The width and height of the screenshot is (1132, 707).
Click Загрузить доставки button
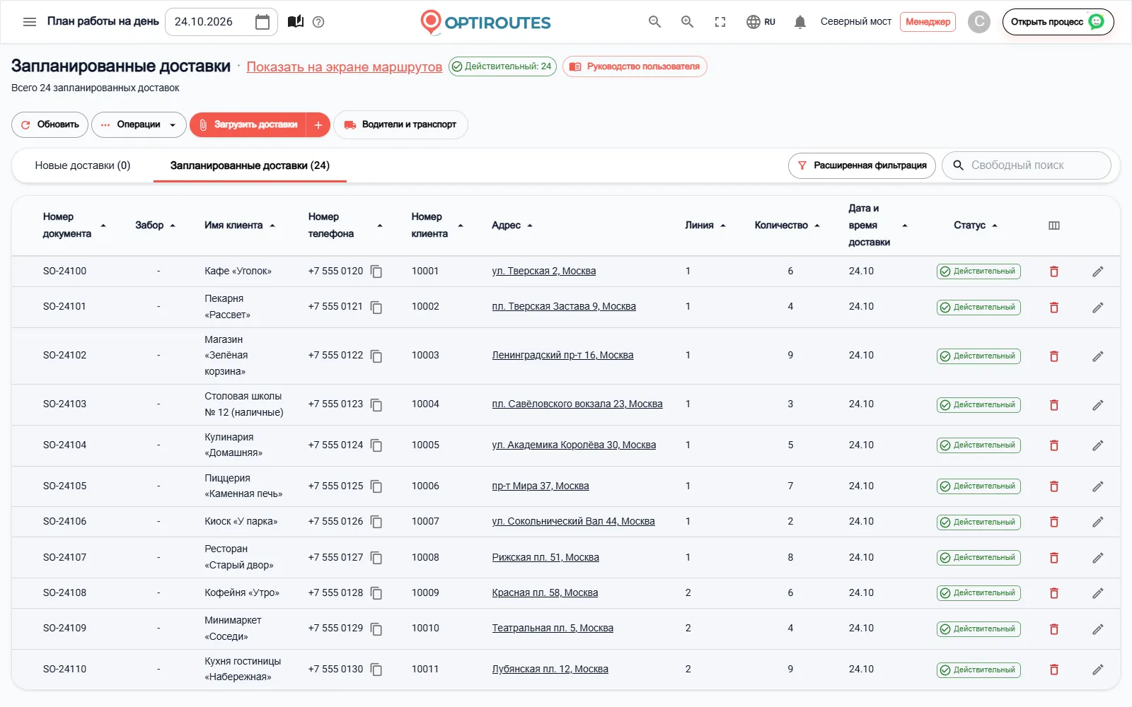[248, 125]
